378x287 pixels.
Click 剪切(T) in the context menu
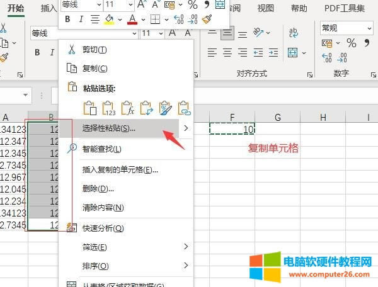click(x=94, y=49)
